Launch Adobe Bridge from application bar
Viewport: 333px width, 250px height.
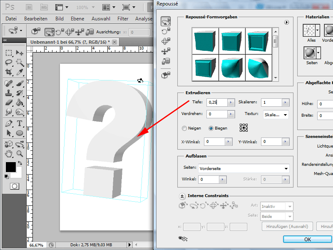tap(29, 7)
